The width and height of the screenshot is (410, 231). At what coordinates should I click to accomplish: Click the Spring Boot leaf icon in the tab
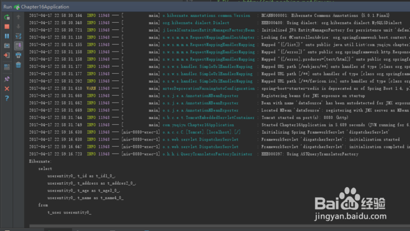[17, 7]
